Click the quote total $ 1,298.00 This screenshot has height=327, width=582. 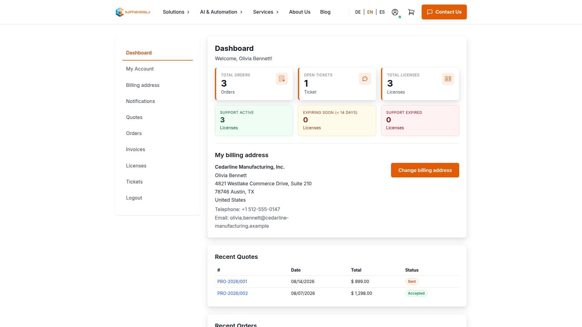[362, 293]
